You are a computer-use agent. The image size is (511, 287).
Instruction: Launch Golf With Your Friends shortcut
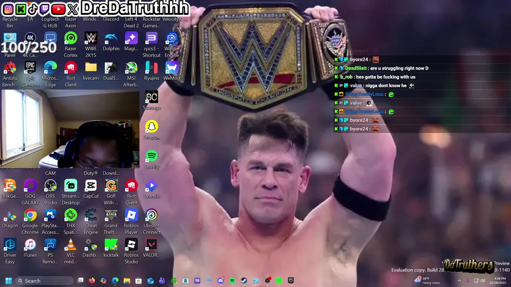[111, 193]
